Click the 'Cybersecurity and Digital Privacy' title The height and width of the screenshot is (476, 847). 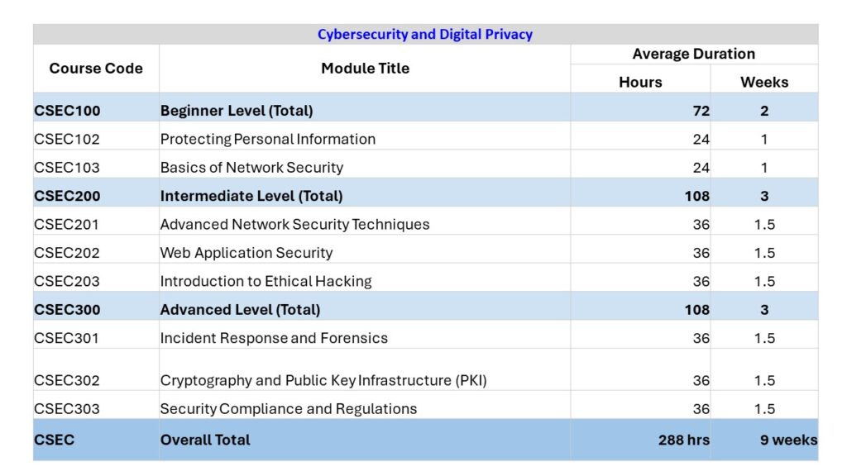tap(425, 35)
